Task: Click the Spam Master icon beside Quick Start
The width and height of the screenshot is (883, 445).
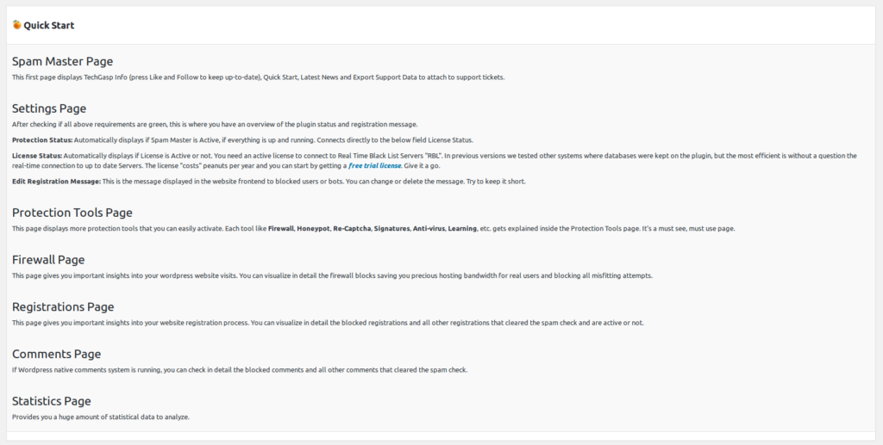Action: coord(17,25)
